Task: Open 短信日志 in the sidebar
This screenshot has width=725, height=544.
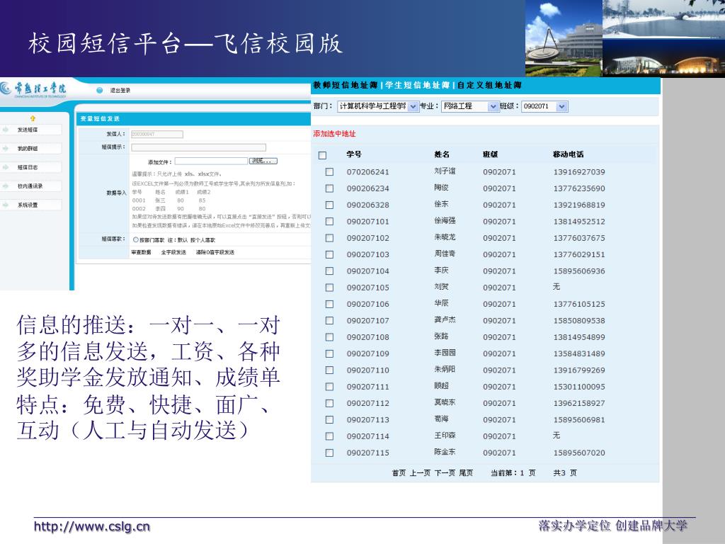Action: (28, 167)
